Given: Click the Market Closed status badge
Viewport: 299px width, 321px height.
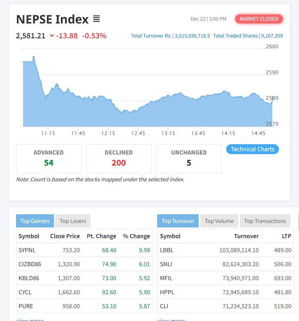Looking at the screenshot, I should (x=259, y=19).
